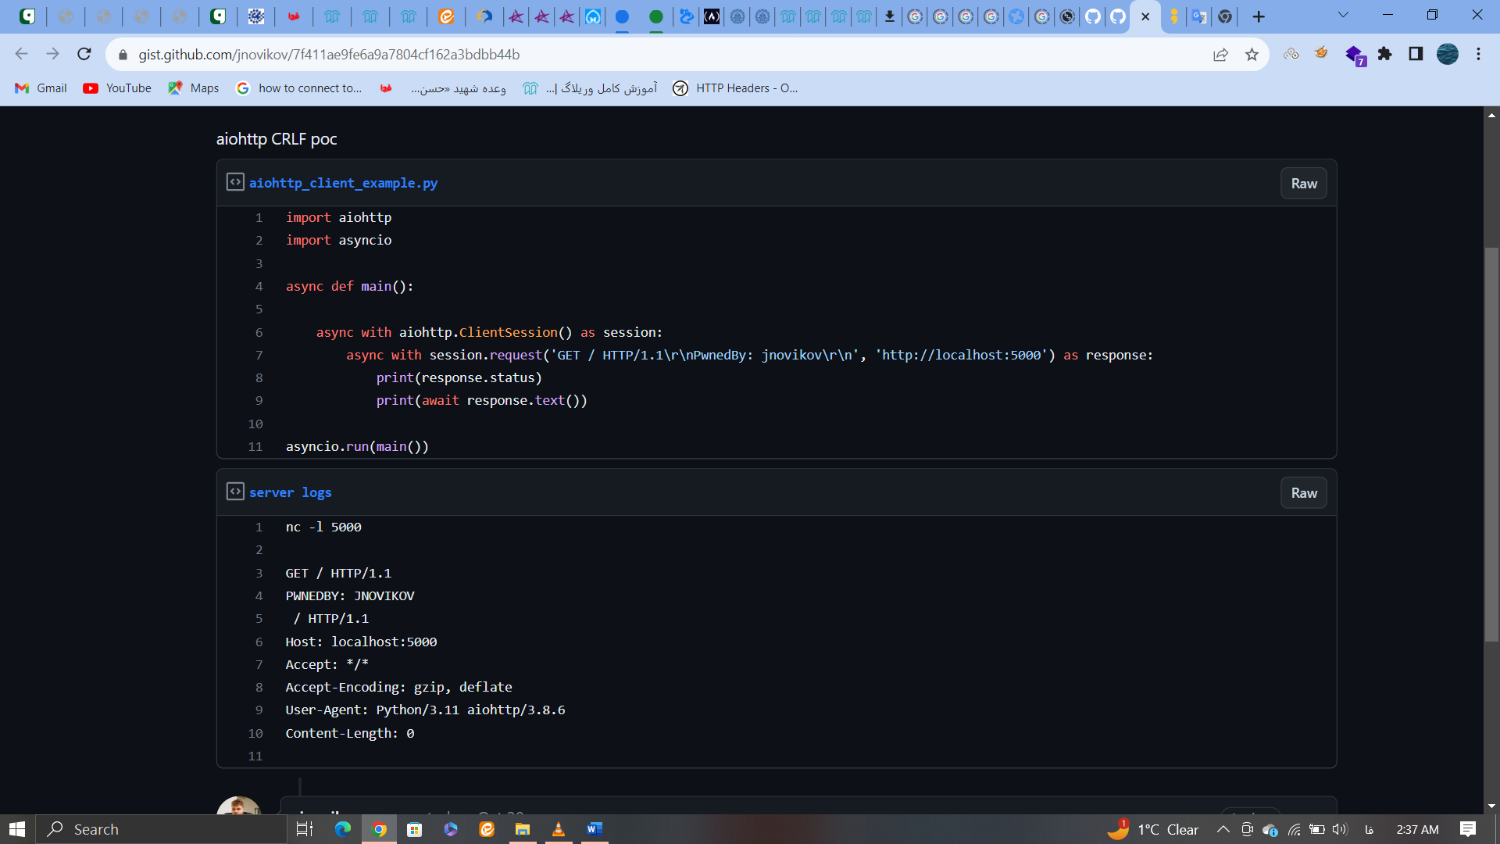Click the orange bird extension icon

[1321, 53]
